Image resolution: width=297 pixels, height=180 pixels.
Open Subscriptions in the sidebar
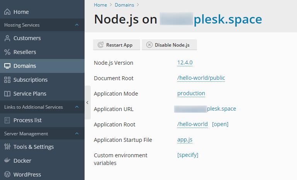[x=42, y=80]
